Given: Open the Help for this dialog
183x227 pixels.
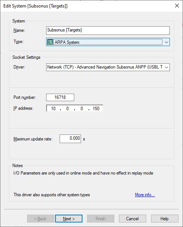Looking at the screenshot, I should (x=165, y=218).
